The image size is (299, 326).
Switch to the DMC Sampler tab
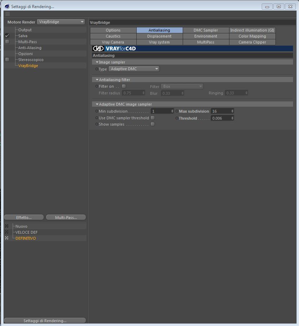click(206, 30)
